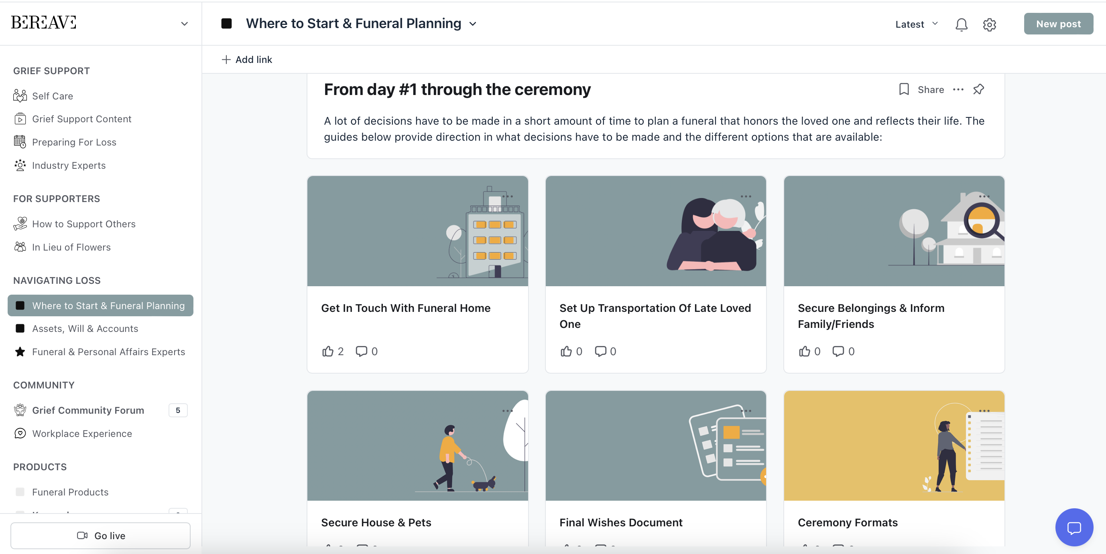Open the settings gear icon
Image resolution: width=1106 pixels, height=554 pixels.
click(989, 24)
